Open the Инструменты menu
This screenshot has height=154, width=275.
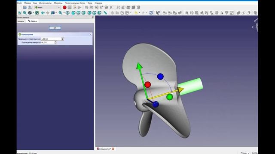[x=45, y=3]
